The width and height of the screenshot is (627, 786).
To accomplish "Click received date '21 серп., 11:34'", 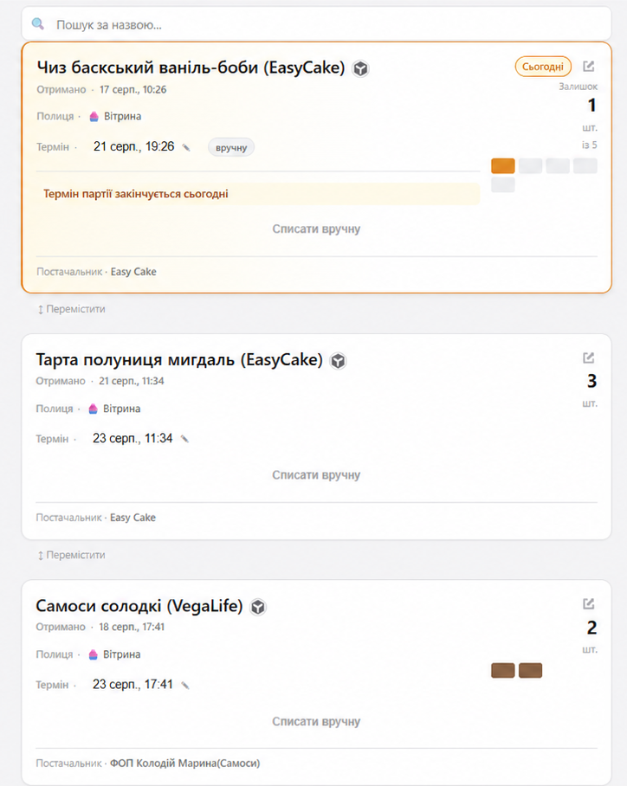I will tap(132, 381).
